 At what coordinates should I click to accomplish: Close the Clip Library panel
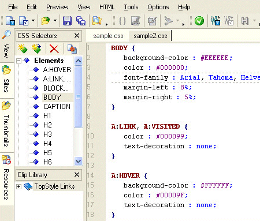pyautogui.click(x=77, y=175)
